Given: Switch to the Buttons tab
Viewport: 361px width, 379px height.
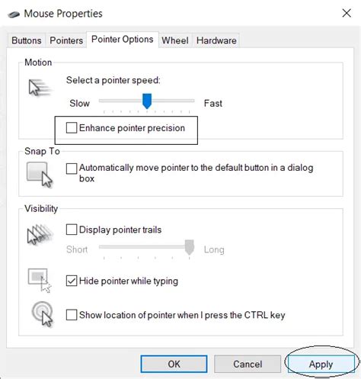Looking at the screenshot, I should click(x=27, y=40).
